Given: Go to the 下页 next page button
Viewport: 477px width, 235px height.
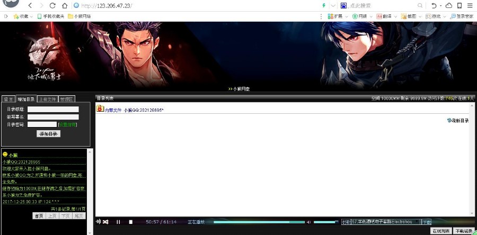Looking at the screenshot, I should [65, 216].
